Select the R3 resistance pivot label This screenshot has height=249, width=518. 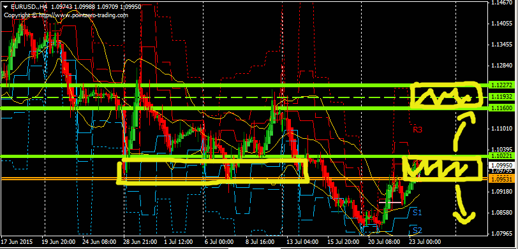[418, 130]
